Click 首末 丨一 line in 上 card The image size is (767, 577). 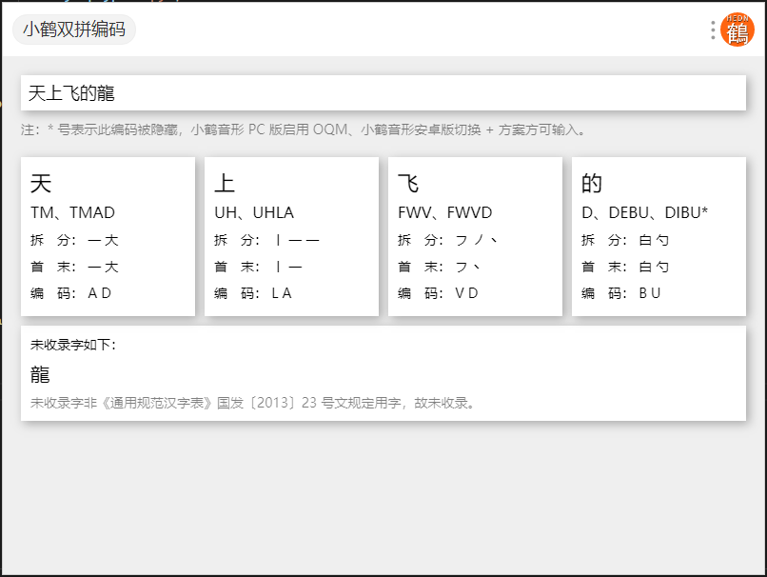258,267
